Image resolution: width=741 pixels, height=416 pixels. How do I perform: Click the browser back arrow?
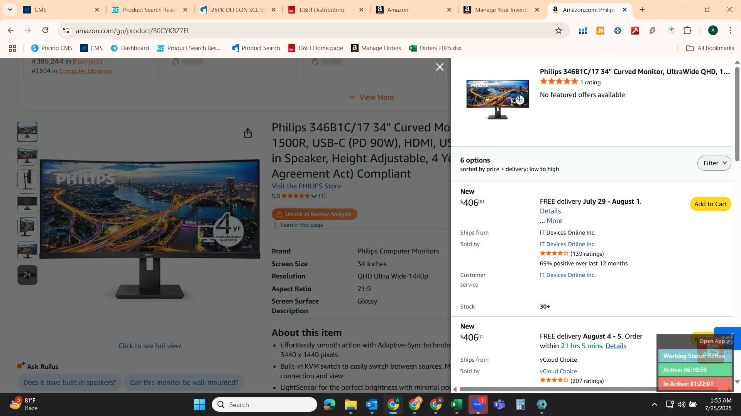click(x=10, y=30)
